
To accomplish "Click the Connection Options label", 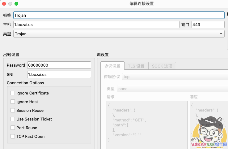I will pos(25,83).
